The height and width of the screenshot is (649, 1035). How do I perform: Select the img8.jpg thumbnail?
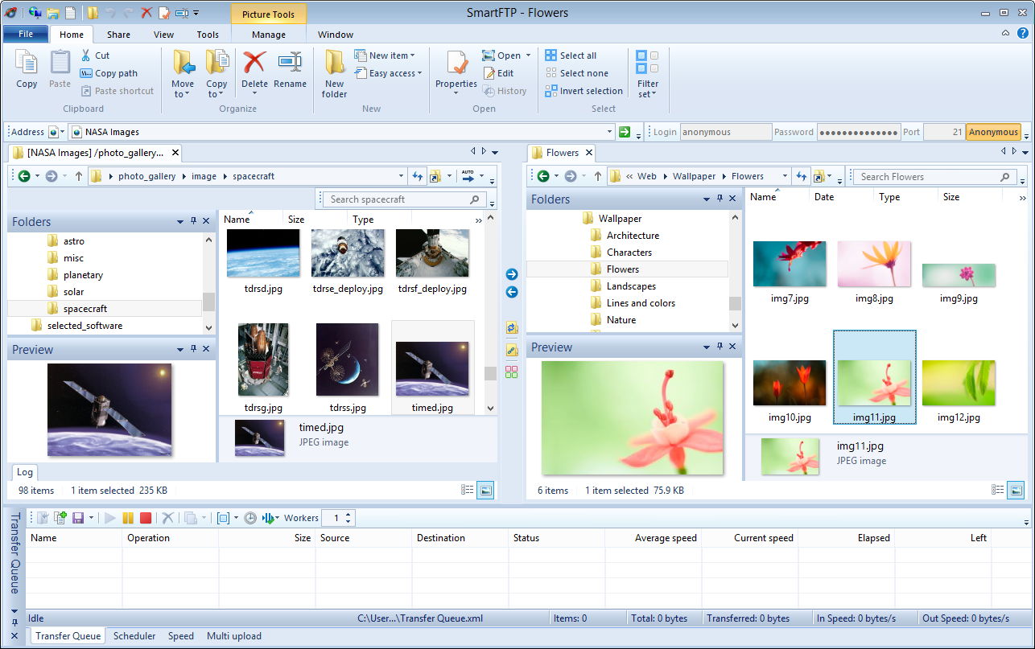point(874,272)
